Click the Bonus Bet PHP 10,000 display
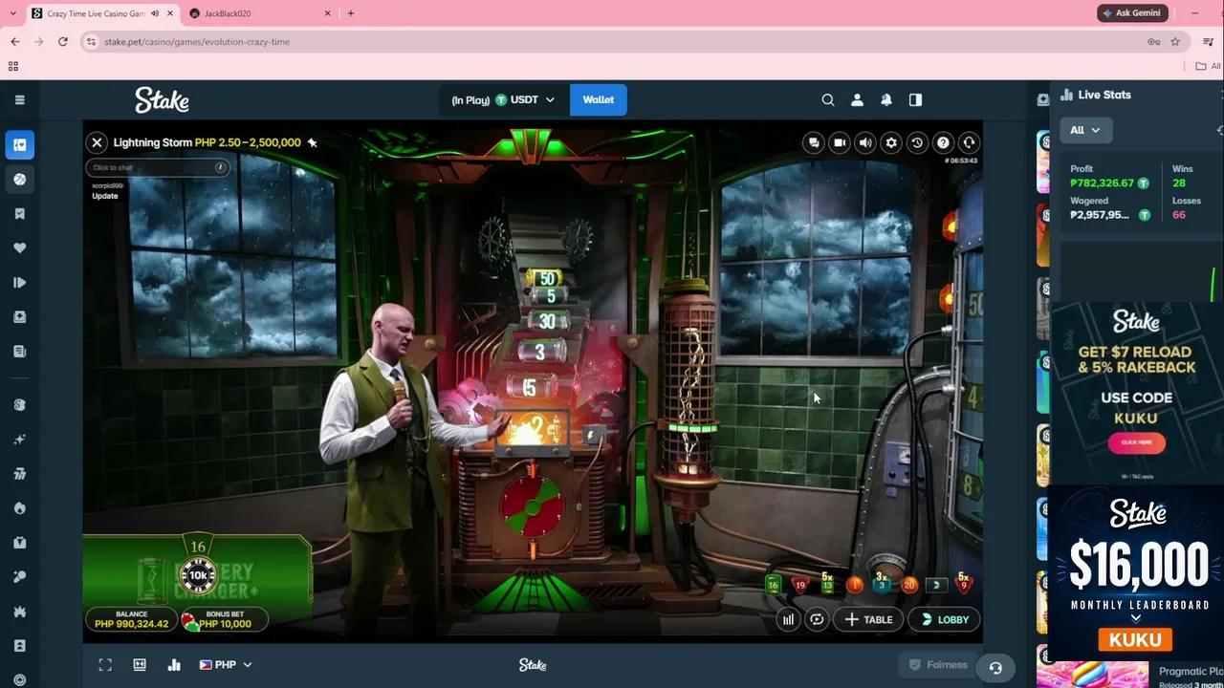1224x688 pixels. click(225, 619)
